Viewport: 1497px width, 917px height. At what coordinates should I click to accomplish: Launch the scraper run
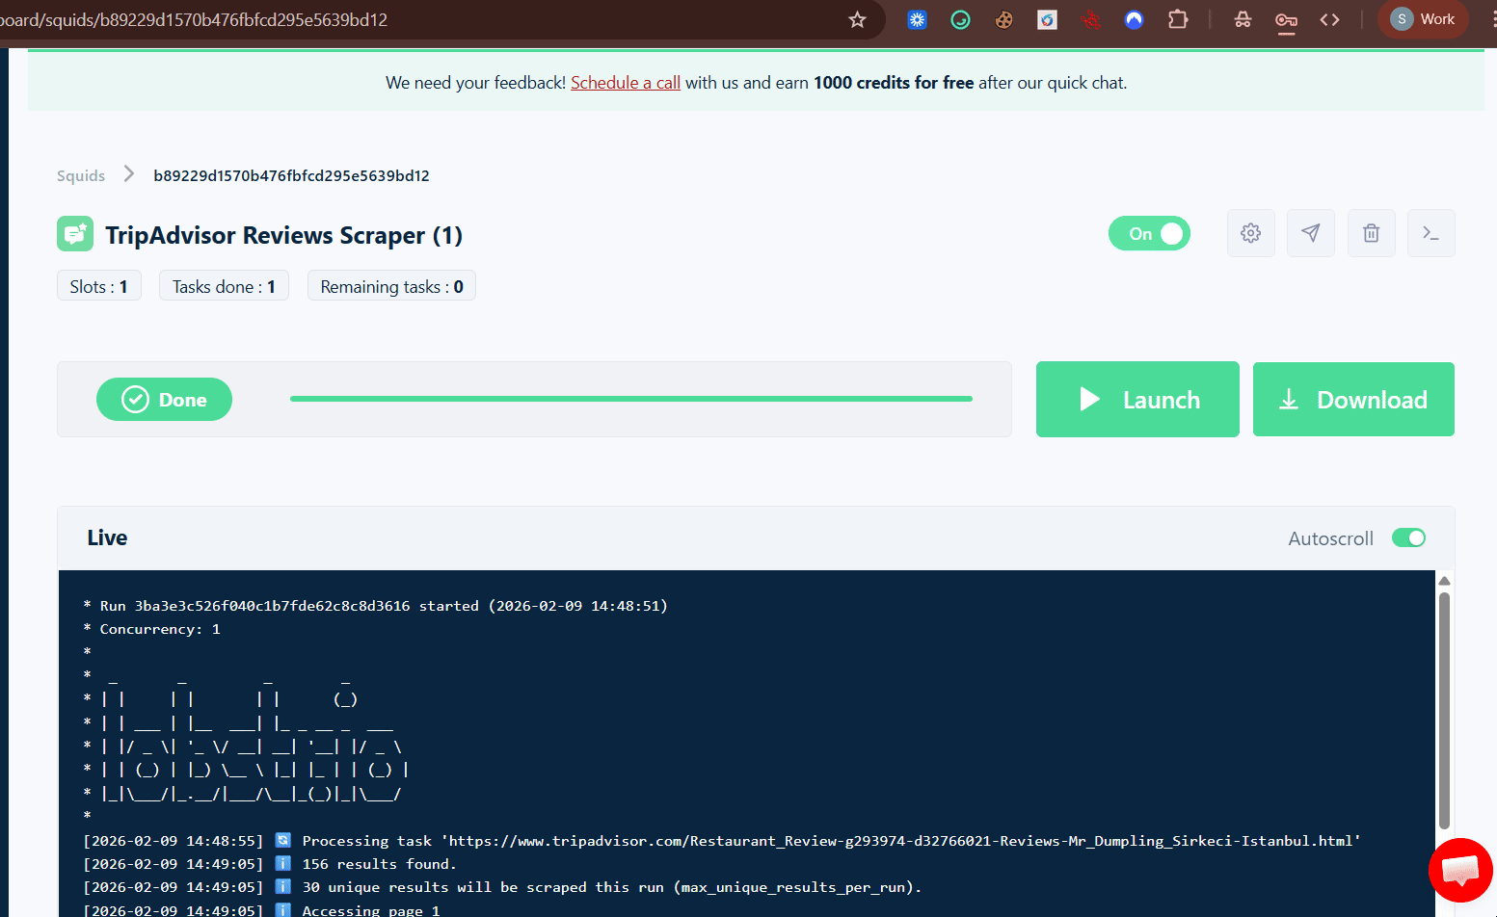[1137, 400]
